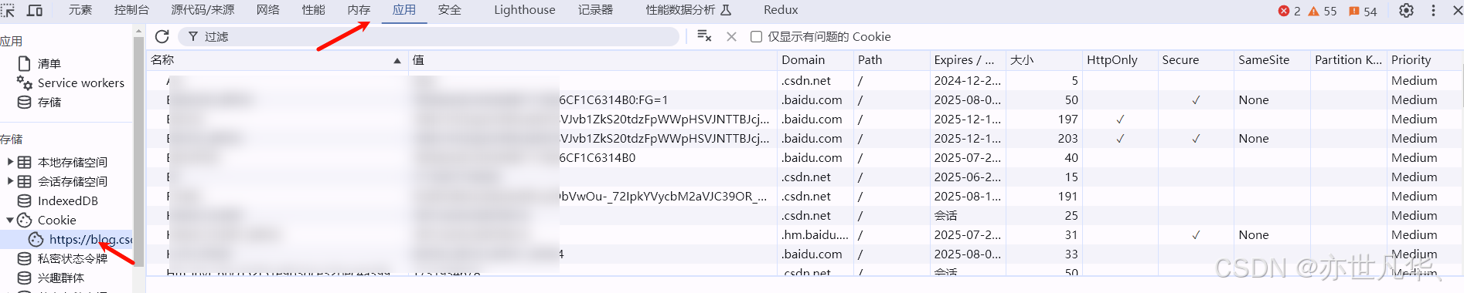Open the 性能数据分析 tab
The height and width of the screenshot is (293, 1464).
[x=688, y=10]
